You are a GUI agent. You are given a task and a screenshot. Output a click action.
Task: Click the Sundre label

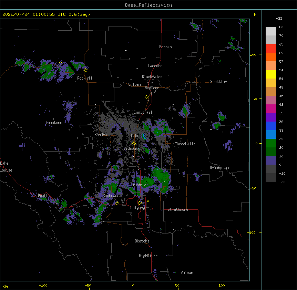tap(101, 135)
